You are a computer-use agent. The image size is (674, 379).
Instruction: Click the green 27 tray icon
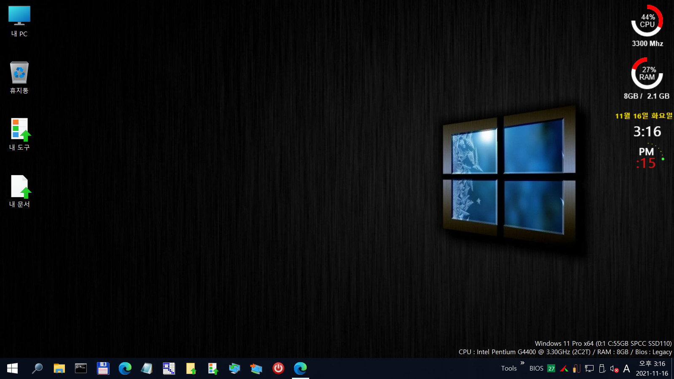pyautogui.click(x=551, y=368)
